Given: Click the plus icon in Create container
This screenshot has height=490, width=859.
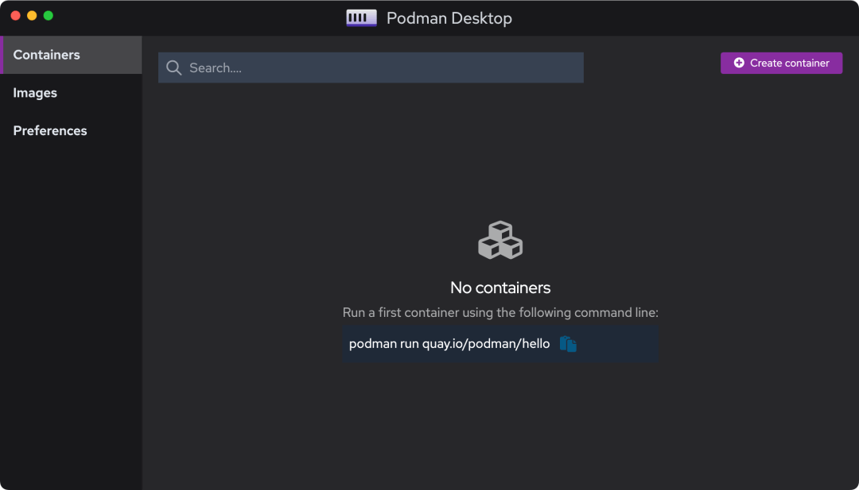Looking at the screenshot, I should pyautogui.click(x=739, y=63).
